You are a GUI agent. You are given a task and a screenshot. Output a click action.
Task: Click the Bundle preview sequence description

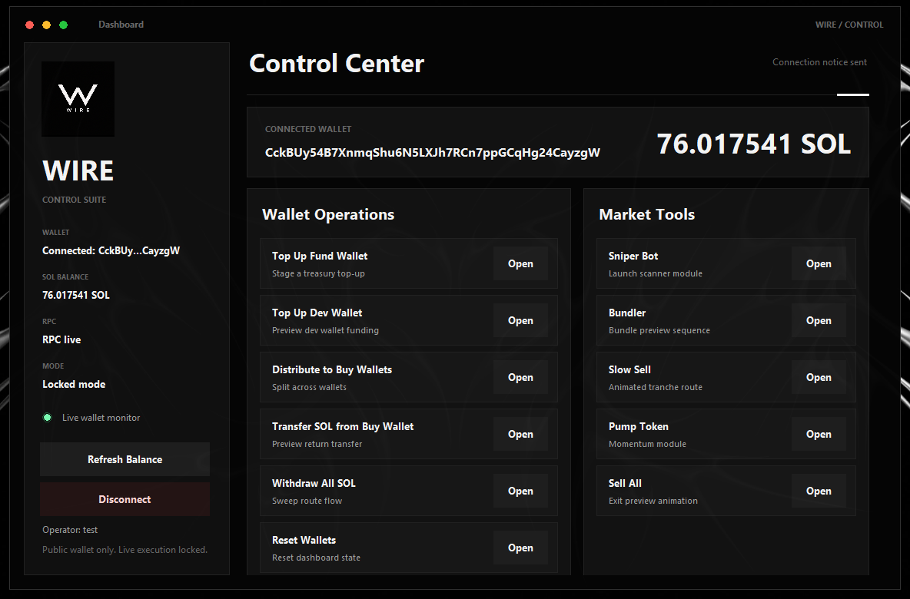(x=659, y=330)
